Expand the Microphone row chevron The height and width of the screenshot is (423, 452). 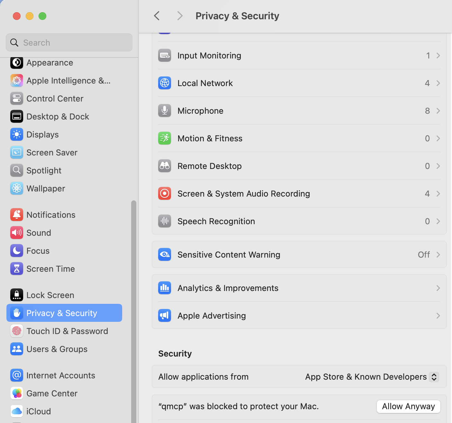click(x=438, y=111)
